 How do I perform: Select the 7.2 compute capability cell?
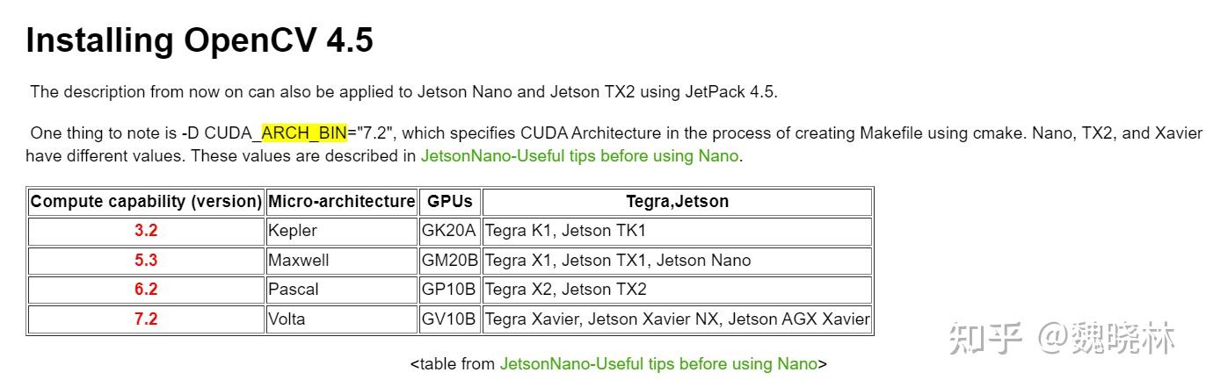146,319
